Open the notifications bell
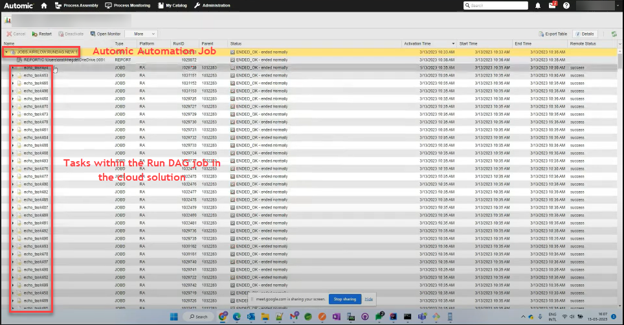Image resolution: width=624 pixels, height=325 pixels. (538, 6)
